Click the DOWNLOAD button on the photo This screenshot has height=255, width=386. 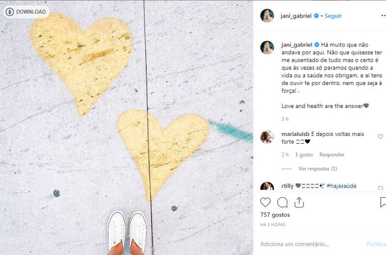click(26, 12)
